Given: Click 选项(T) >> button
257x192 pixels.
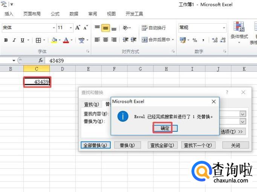Looking at the screenshot, I should [x=232, y=132].
